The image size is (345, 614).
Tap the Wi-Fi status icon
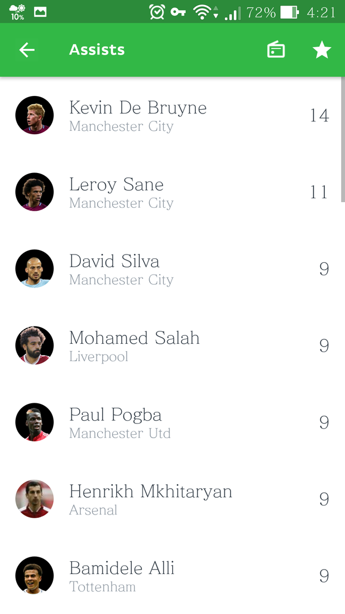pyautogui.click(x=203, y=12)
